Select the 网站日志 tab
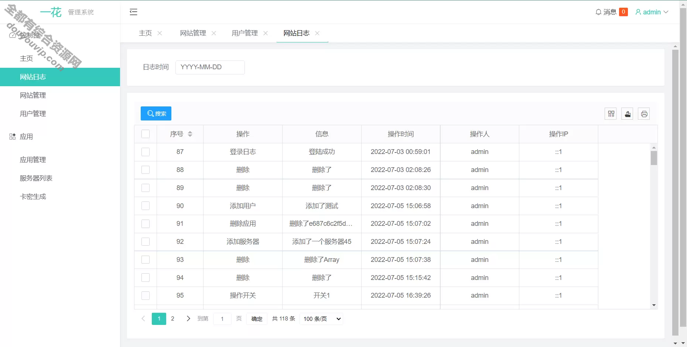 click(x=297, y=33)
